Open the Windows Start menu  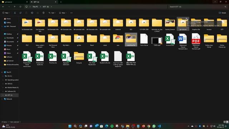click(x=70, y=126)
